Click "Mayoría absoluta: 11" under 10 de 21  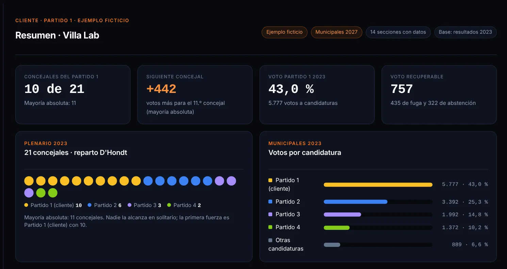point(50,103)
